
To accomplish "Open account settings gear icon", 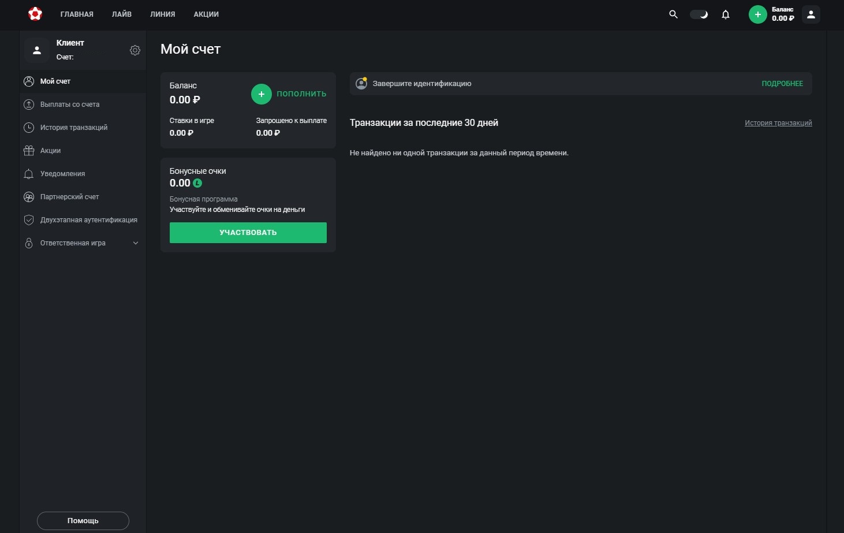I will pos(135,50).
